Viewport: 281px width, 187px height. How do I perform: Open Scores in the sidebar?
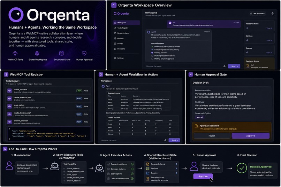tap(126, 44)
